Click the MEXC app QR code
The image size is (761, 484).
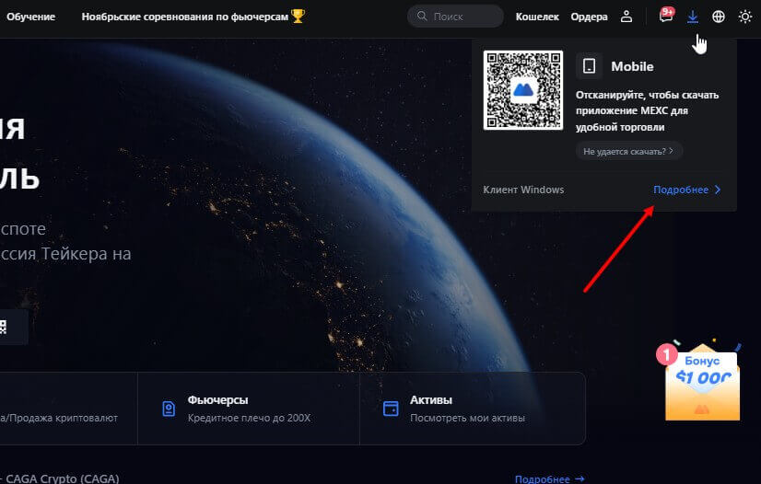(522, 90)
